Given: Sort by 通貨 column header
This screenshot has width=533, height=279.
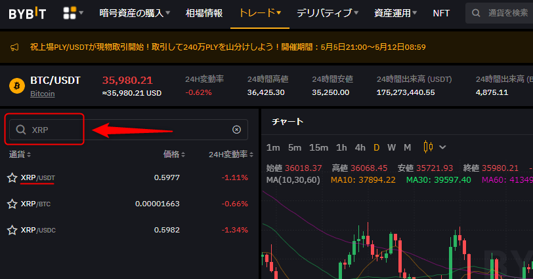Looking at the screenshot, I should pos(20,155).
